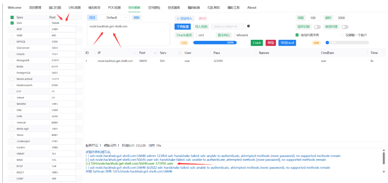
Task: Toggle the select-all Serv header checkbox
Action: (12, 17)
